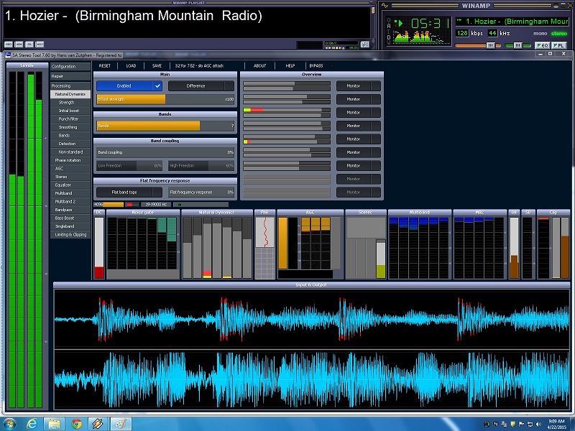This screenshot has height=431, width=575.
Task: Select Strength under Natural Dynamics
Action: 70,102
